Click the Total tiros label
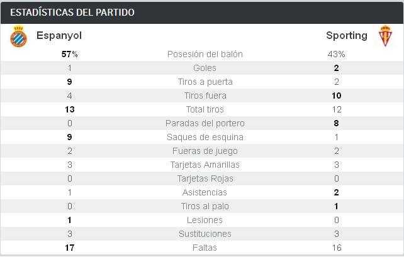Viewport: 404px width, 257px height. point(205,109)
